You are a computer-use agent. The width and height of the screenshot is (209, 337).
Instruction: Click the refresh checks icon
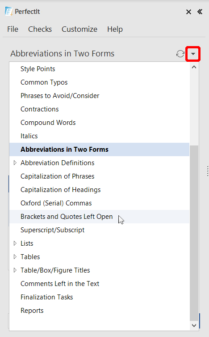180,54
